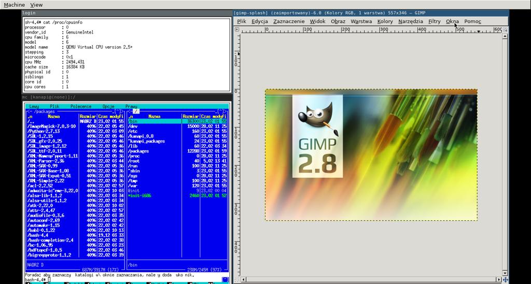Image resolution: width=531 pixels, height=284 pixels.
Task: Select /kanapi_0.8 directory in right panel
Action: point(177,136)
